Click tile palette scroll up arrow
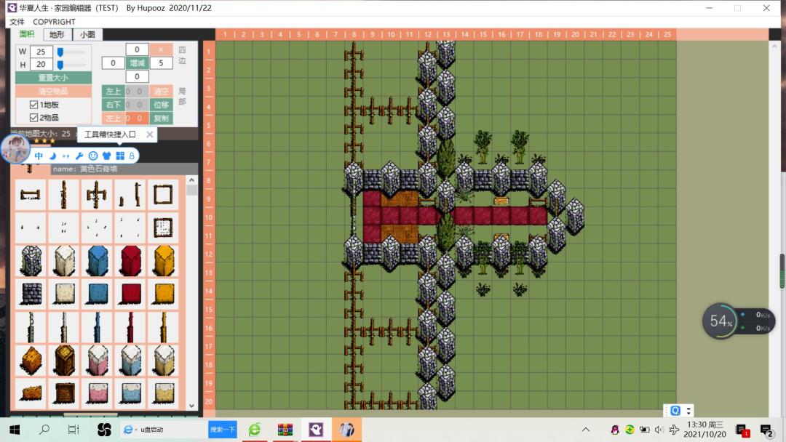 pos(191,180)
